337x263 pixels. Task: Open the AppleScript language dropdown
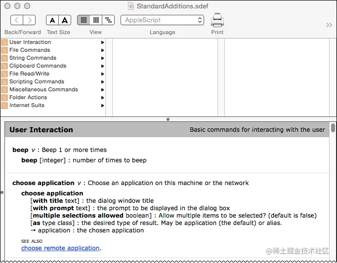[162, 20]
